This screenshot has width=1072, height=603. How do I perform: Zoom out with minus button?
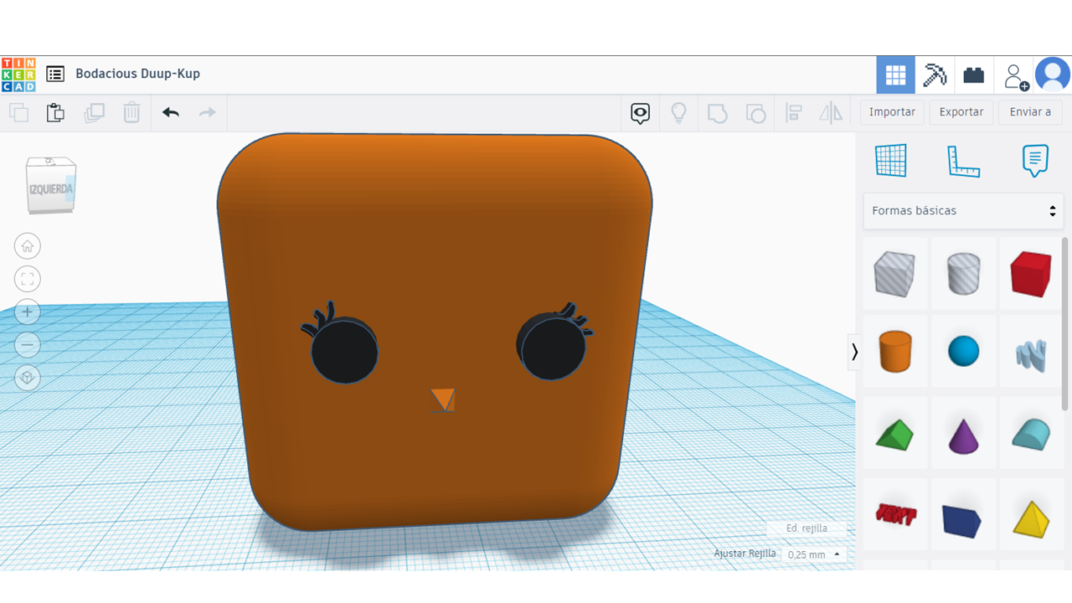tap(28, 344)
